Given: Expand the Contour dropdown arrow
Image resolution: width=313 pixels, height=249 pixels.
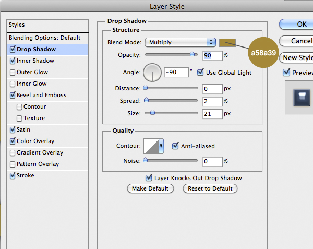Looking at the screenshot, I should pyautogui.click(x=161, y=146).
